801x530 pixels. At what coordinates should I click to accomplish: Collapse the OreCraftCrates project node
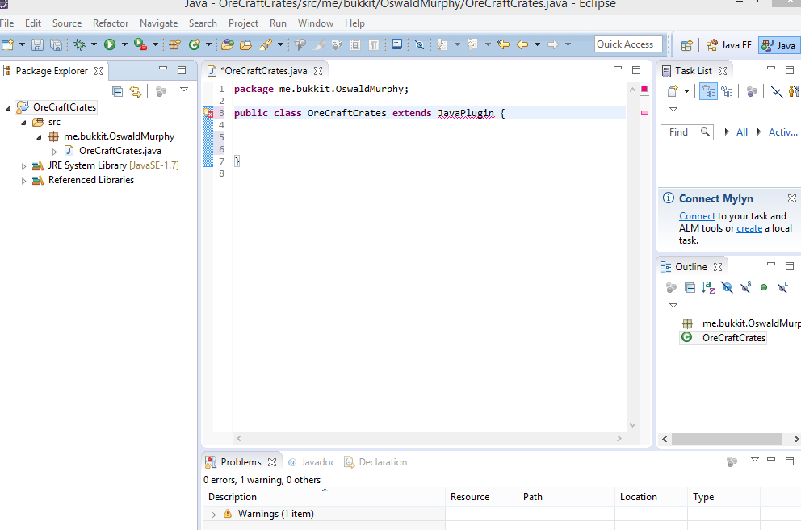8,108
